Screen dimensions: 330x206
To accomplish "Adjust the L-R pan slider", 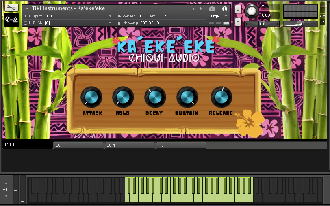I will coord(262,24).
